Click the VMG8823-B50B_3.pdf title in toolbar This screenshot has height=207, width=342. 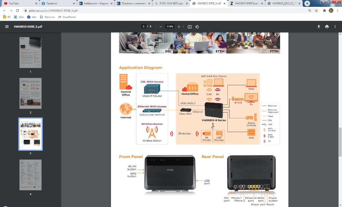[x=28, y=27]
